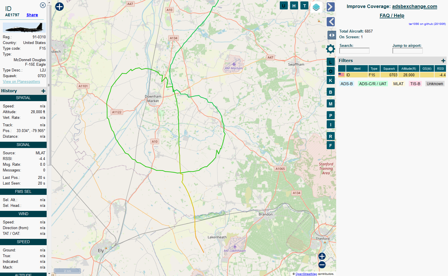Click the left arrow sidebar button
Screen dimensions: 448x276
tap(331, 22)
